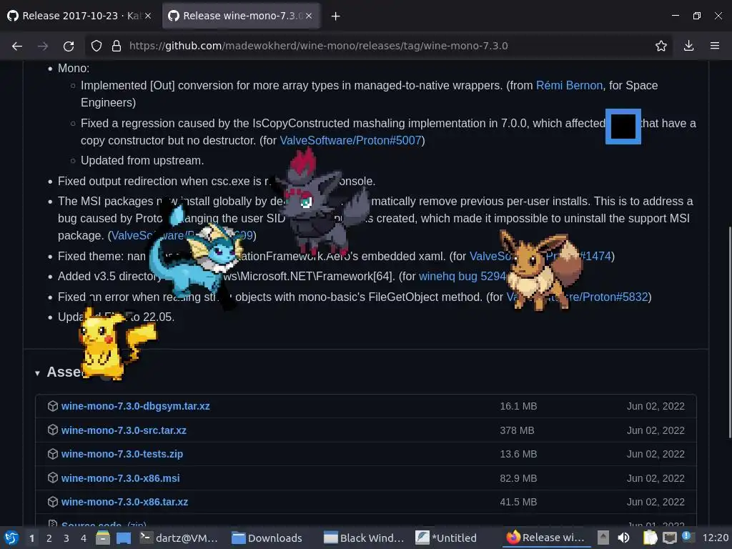Click package icon beside tests.zip
The width and height of the screenshot is (732, 549).
click(53, 454)
